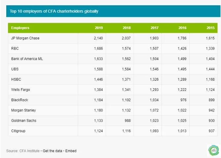Click JP Morgan Chase 2017 value 1,903
Screen dimensions: 221x158
coord(154,38)
